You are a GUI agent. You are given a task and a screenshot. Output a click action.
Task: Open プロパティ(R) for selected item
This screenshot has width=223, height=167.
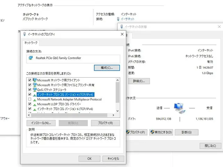coord(105,123)
